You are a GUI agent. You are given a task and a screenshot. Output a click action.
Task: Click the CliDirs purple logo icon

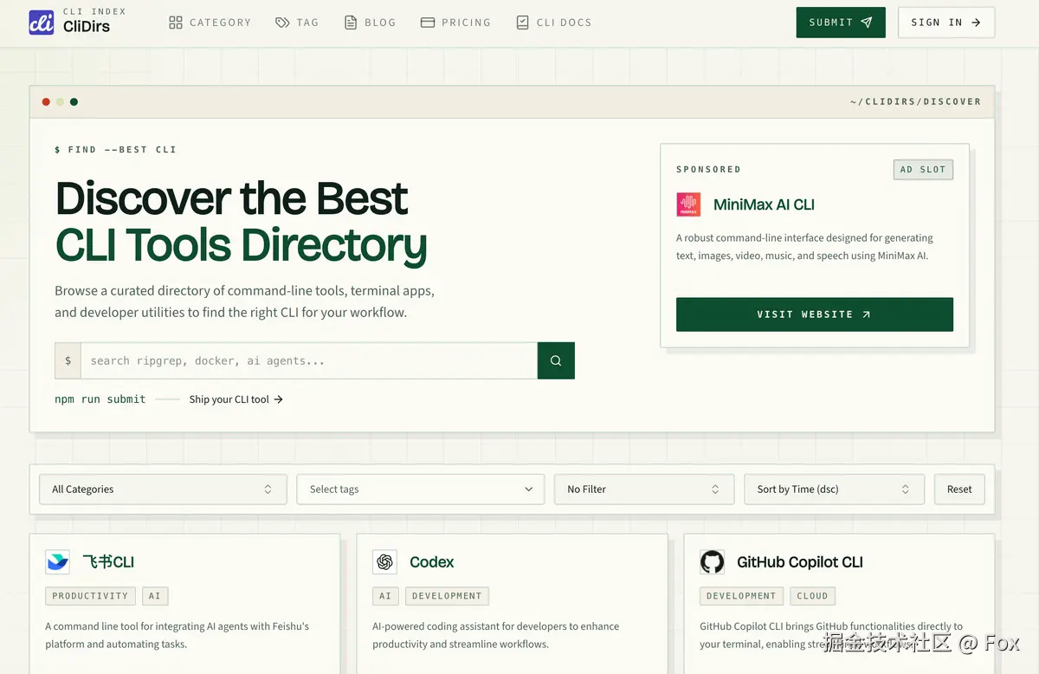(42, 23)
